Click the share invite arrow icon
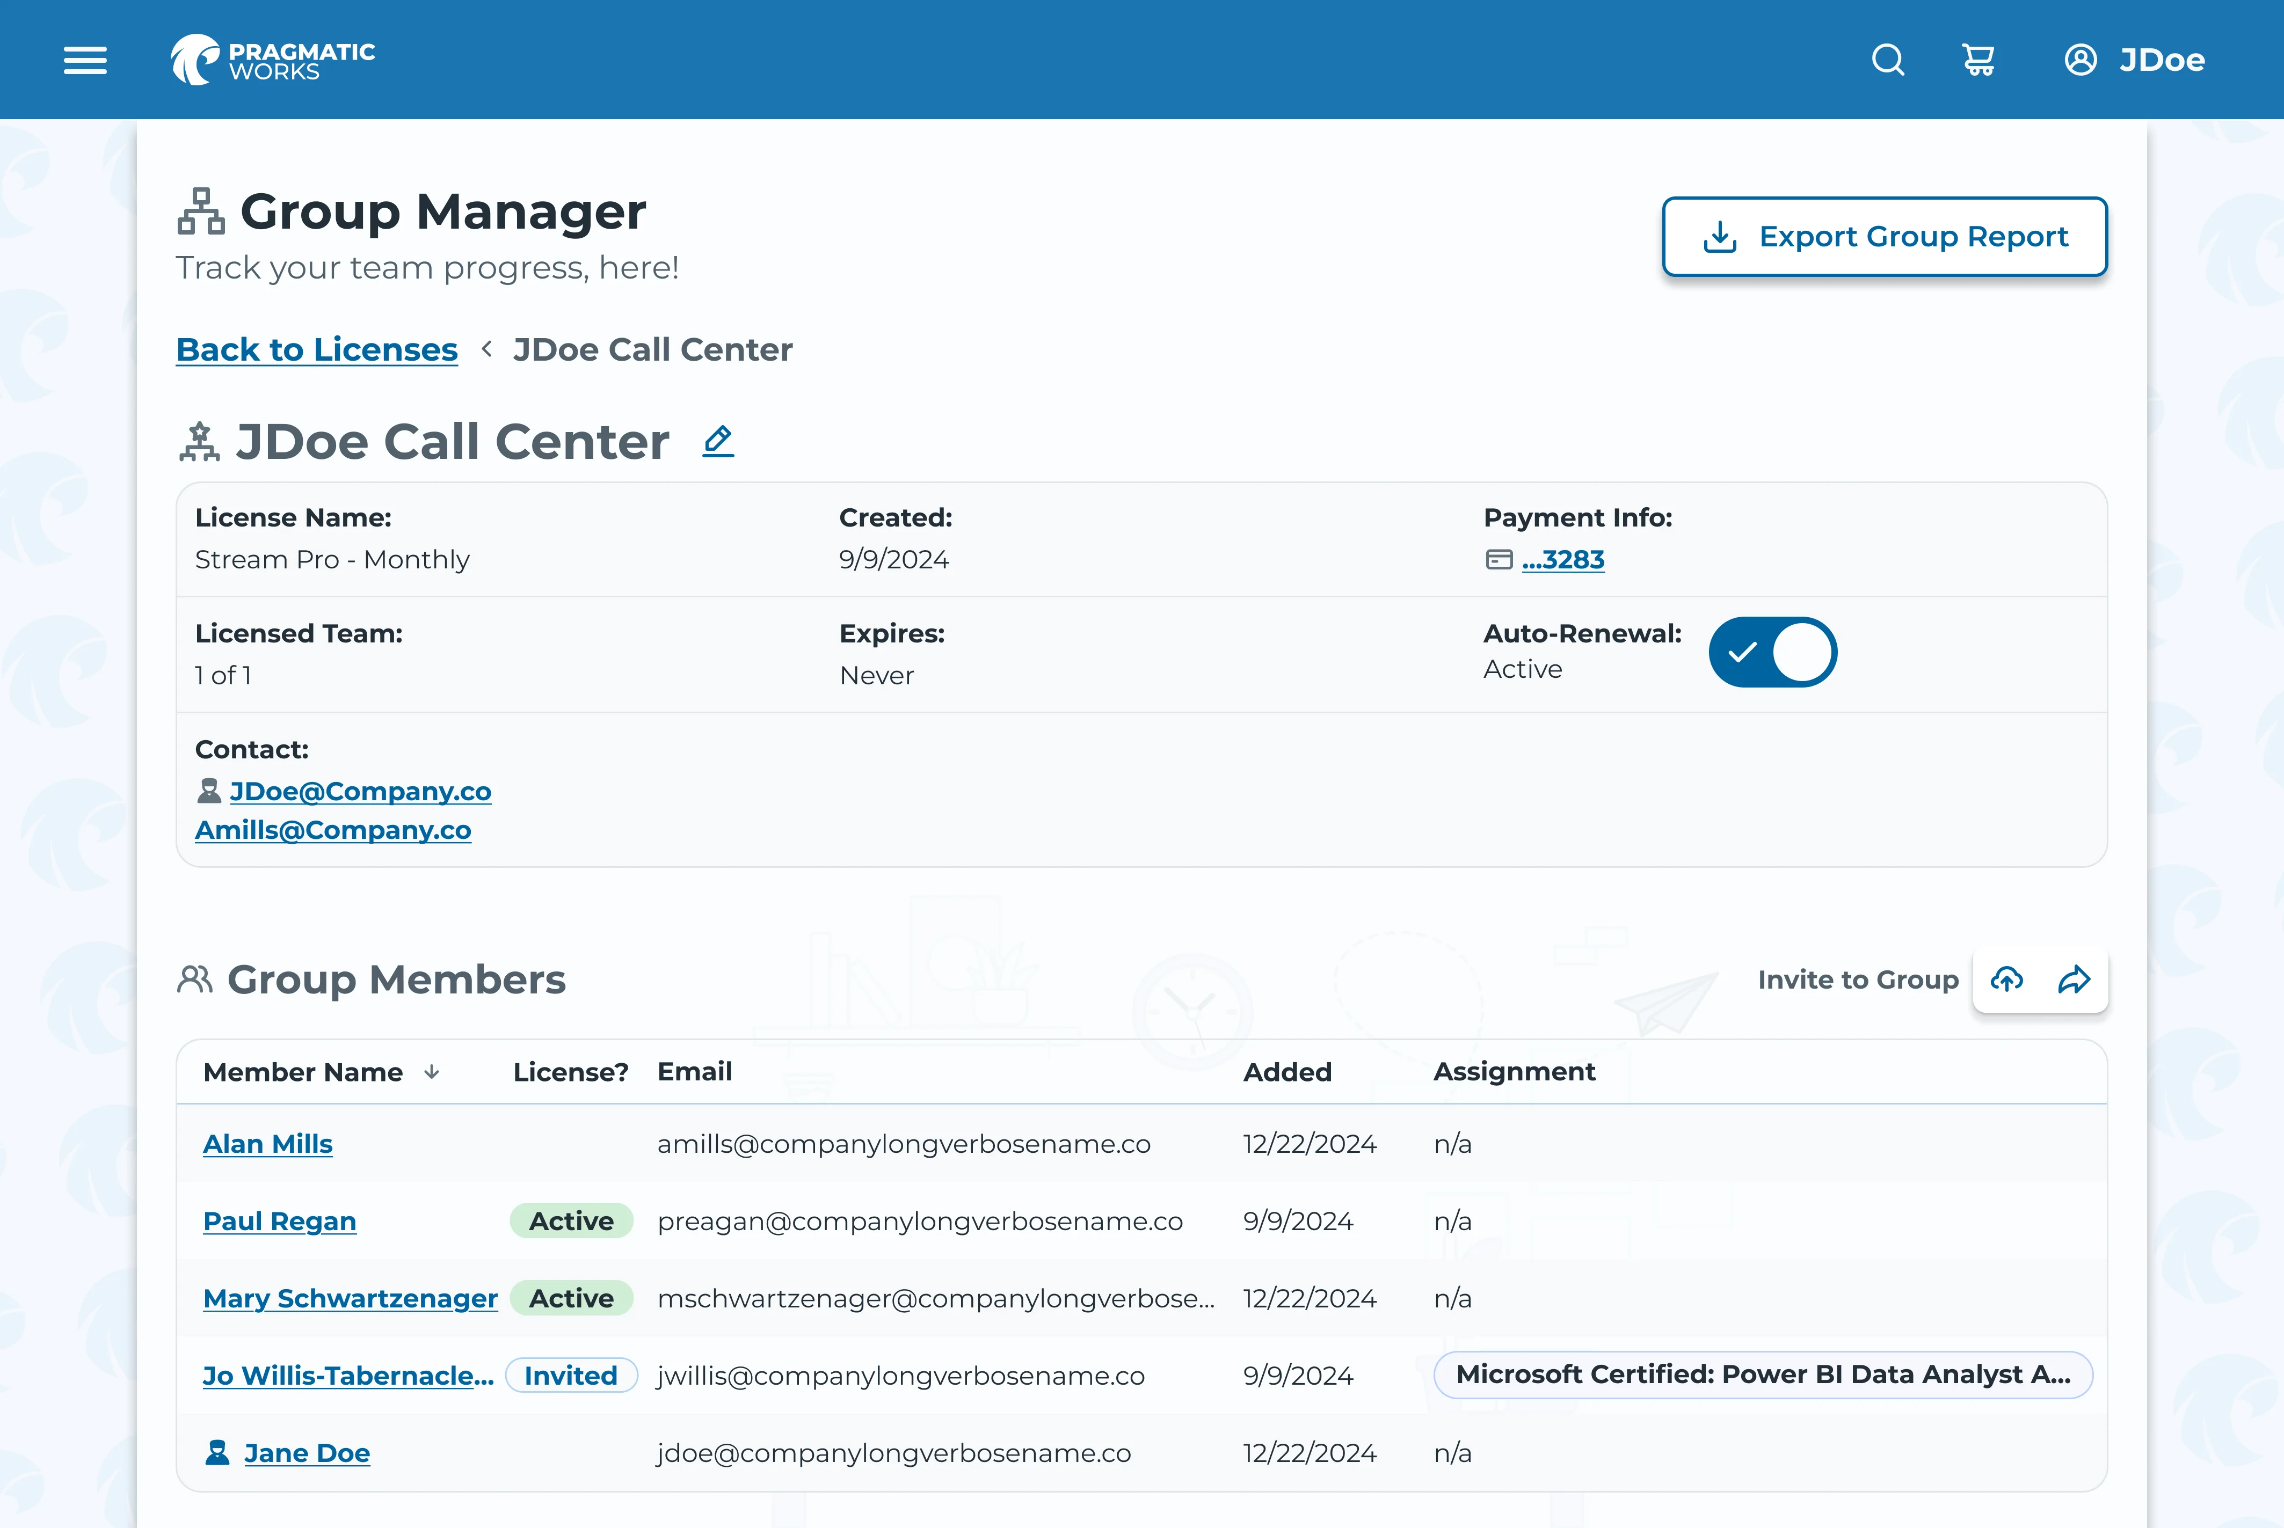Viewport: 2284px width, 1528px height. pyautogui.click(x=2075, y=979)
